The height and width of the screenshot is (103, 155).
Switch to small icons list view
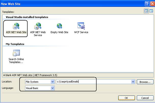(151, 11)
